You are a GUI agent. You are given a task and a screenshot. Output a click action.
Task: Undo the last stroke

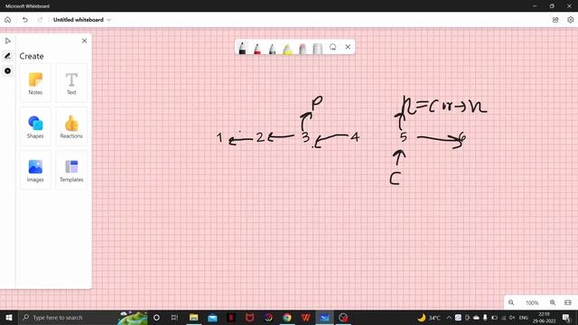click(25, 20)
